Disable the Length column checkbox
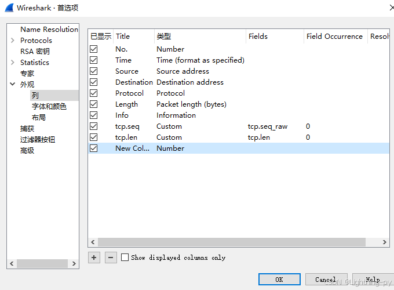Image resolution: width=394 pixels, height=290 pixels. click(93, 104)
